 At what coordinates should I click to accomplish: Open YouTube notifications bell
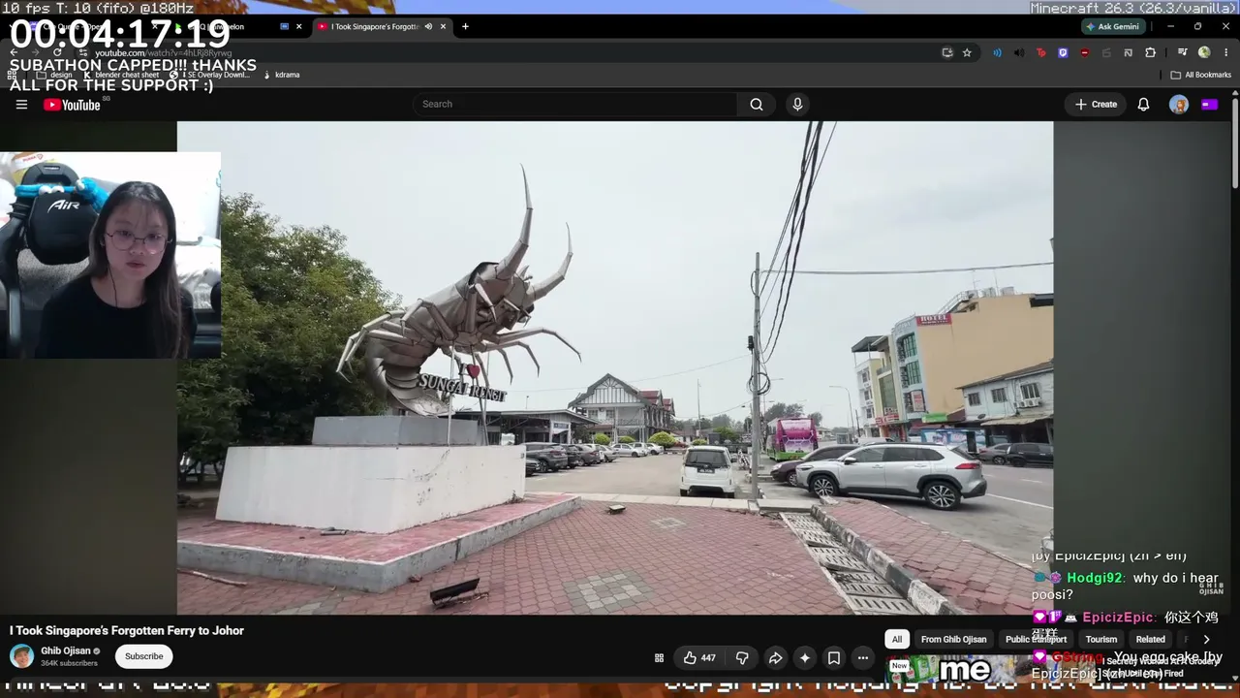coord(1143,105)
